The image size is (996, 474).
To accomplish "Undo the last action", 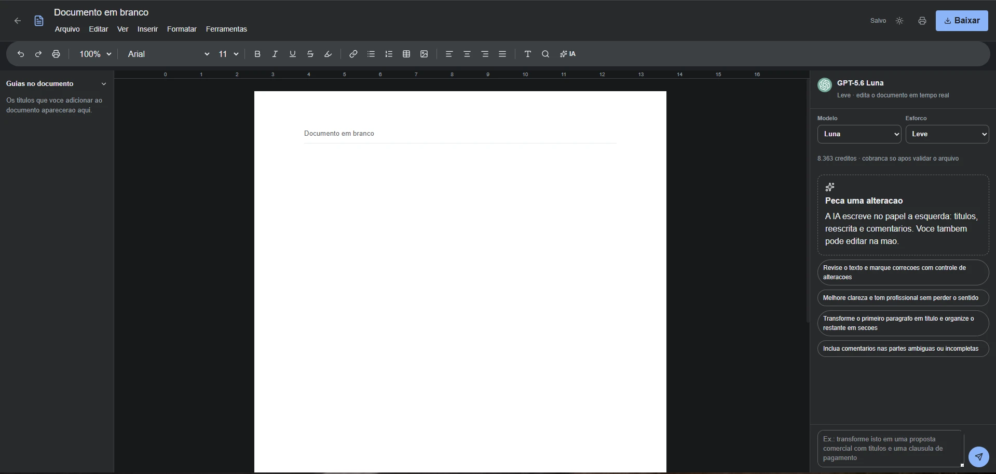I will click(21, 54).
